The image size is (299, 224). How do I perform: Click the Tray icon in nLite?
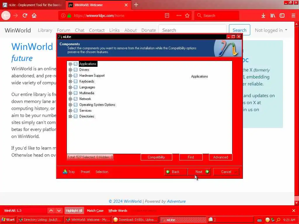[x=69, y=172]
